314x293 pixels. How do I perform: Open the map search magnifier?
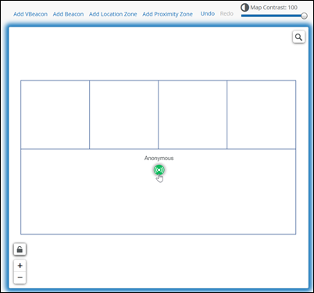(x=298, y=38)
